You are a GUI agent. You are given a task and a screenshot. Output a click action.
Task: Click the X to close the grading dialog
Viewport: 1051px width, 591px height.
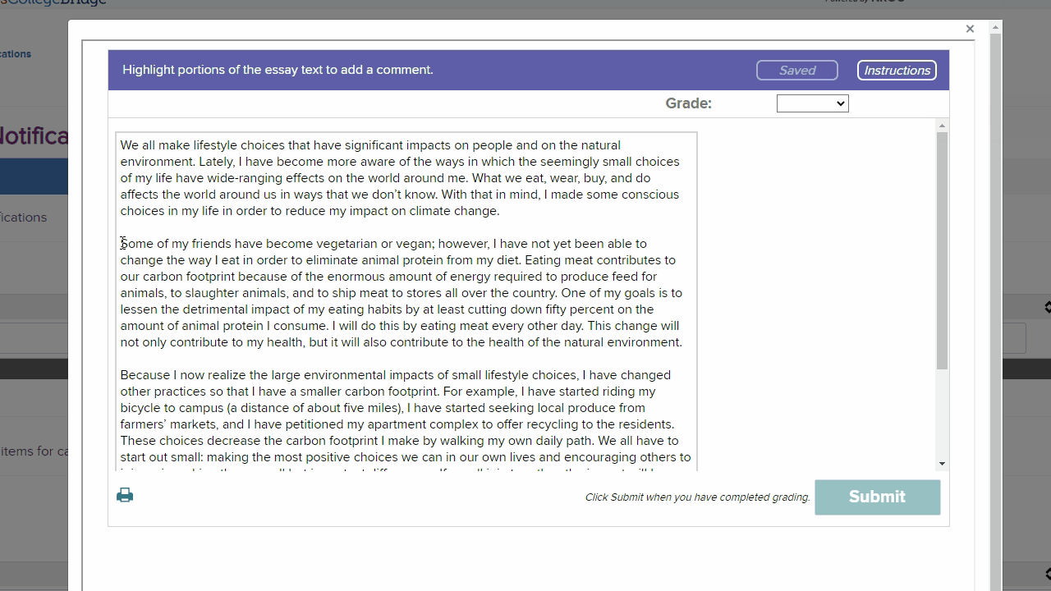[x=970, y=28]
